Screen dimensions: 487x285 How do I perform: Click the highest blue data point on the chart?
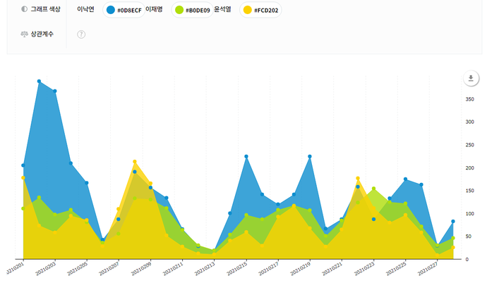[39, 82]
